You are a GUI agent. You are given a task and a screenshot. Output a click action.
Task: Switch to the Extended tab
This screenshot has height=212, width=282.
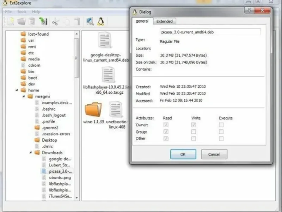click(164, 21)
